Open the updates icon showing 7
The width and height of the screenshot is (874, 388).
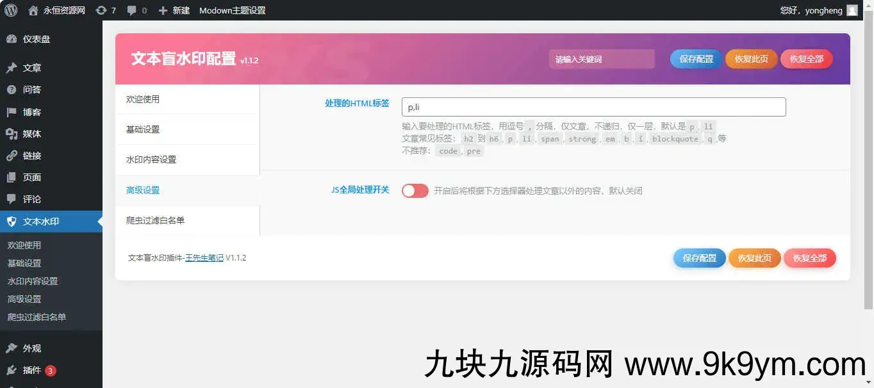(101, 10)
